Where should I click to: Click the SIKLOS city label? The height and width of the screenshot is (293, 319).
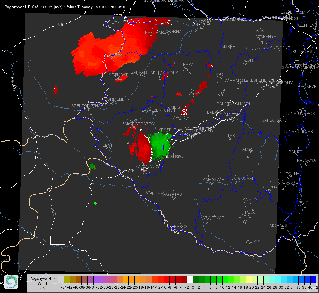click(253, 242)
